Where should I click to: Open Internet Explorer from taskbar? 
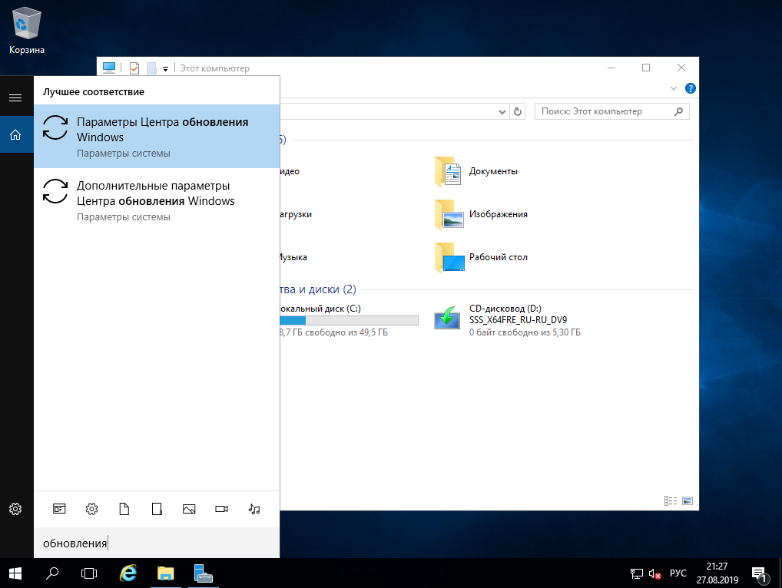(x=128, y=573)
